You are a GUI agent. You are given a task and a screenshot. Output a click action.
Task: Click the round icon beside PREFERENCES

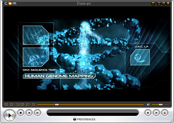(x=75, y=119)
